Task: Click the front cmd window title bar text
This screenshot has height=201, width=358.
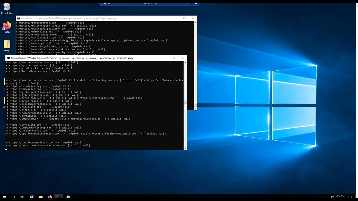Action: pos(72,58)
